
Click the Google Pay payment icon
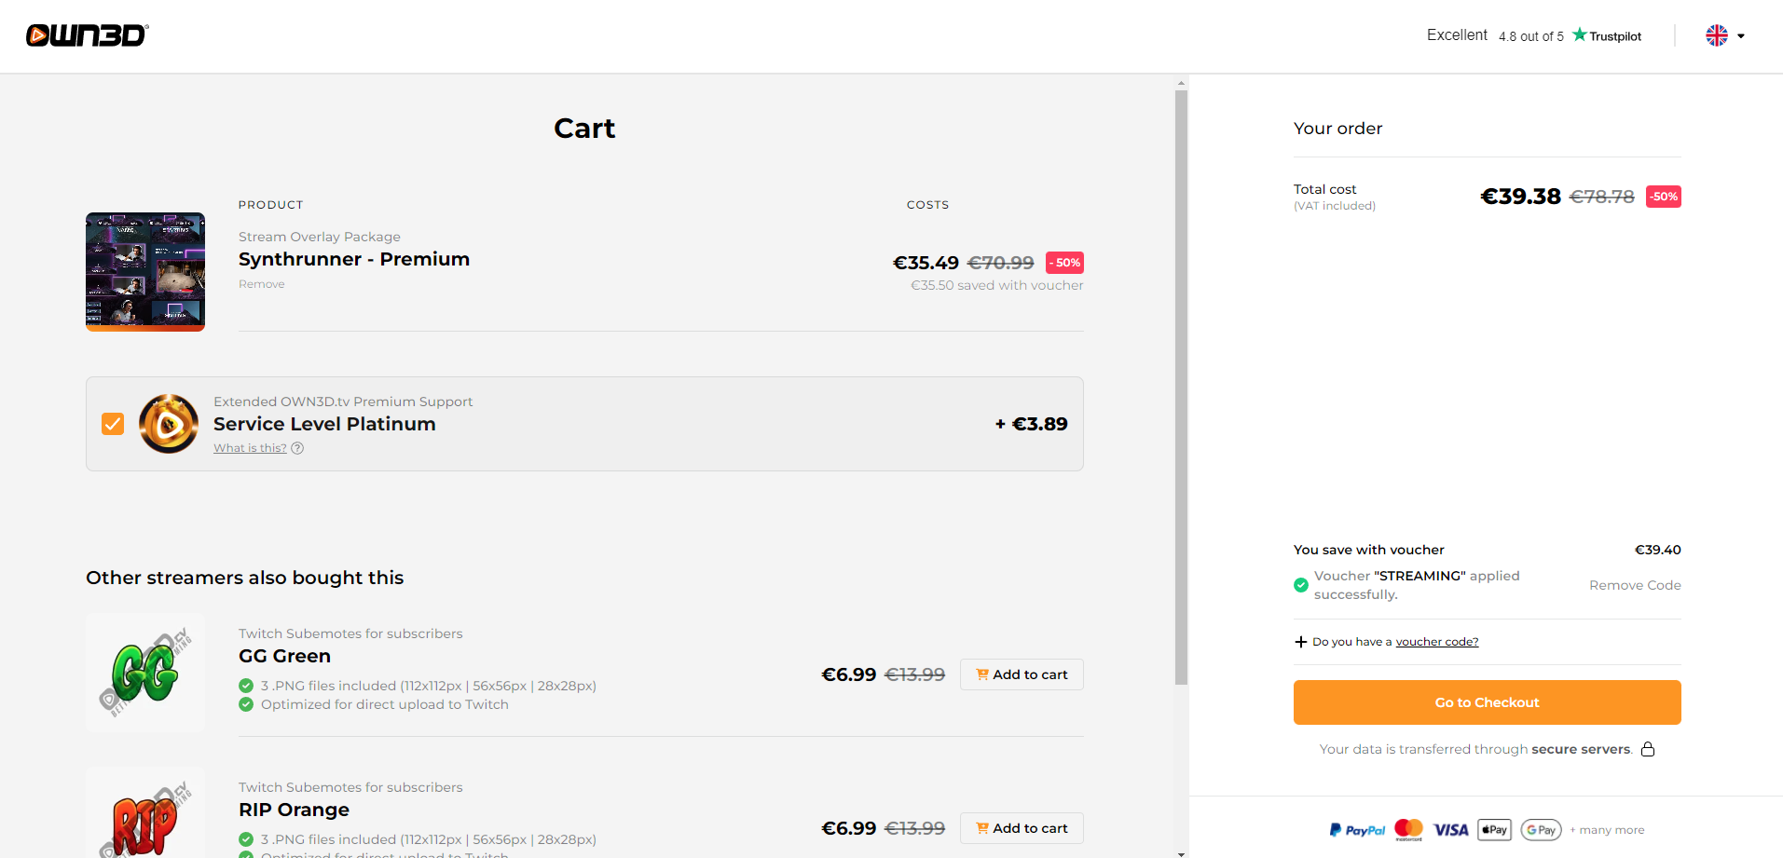tap(1541, 829)
